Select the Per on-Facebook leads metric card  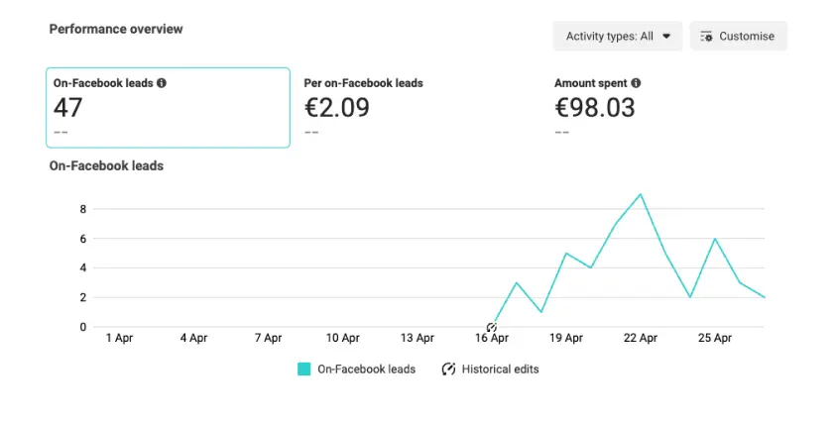point(417,107)
